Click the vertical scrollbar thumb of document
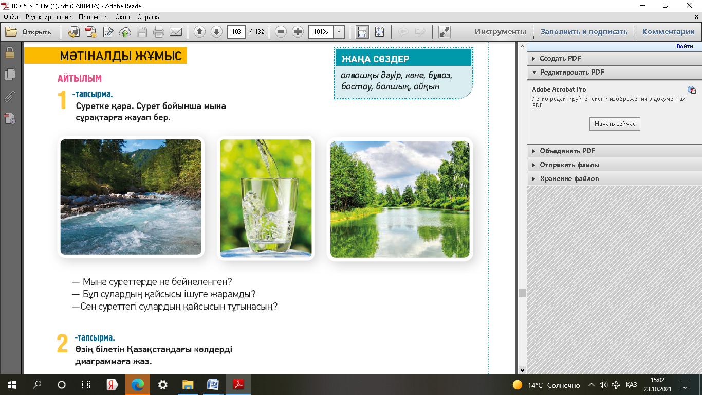This screenshot has height=395, width=702. 523,293
